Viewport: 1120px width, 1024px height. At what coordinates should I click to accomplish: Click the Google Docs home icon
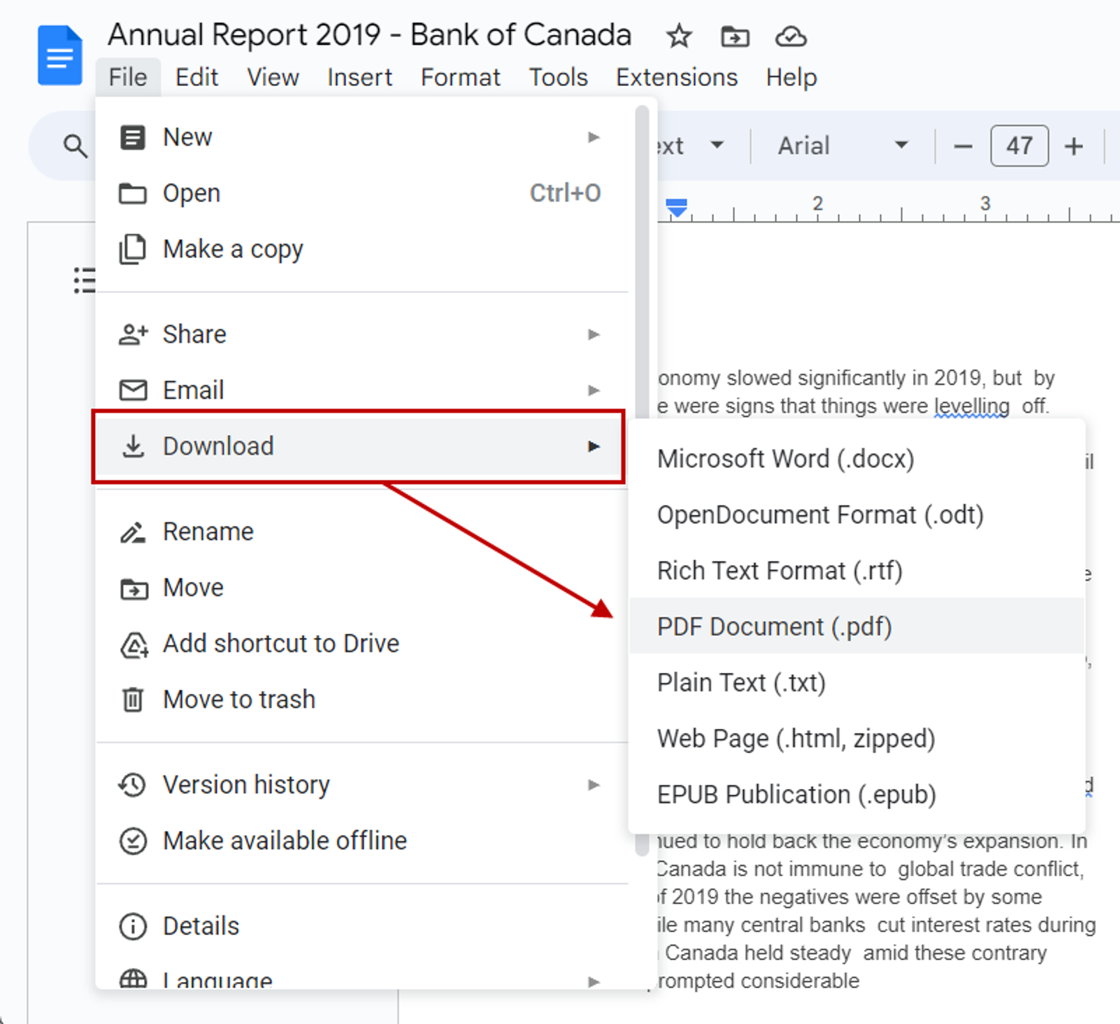[x=60, y=55]
